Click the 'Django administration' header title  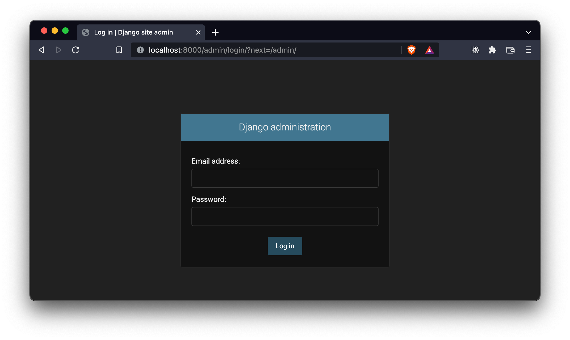click(285, 127)
